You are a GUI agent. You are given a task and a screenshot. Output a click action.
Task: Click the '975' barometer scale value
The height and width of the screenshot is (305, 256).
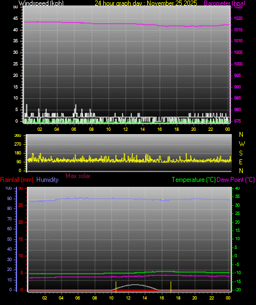coord(237,121)
